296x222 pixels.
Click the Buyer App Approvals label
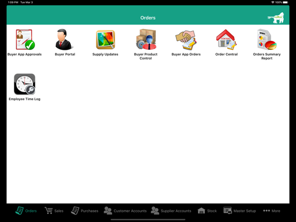click(x=25, y=54)
